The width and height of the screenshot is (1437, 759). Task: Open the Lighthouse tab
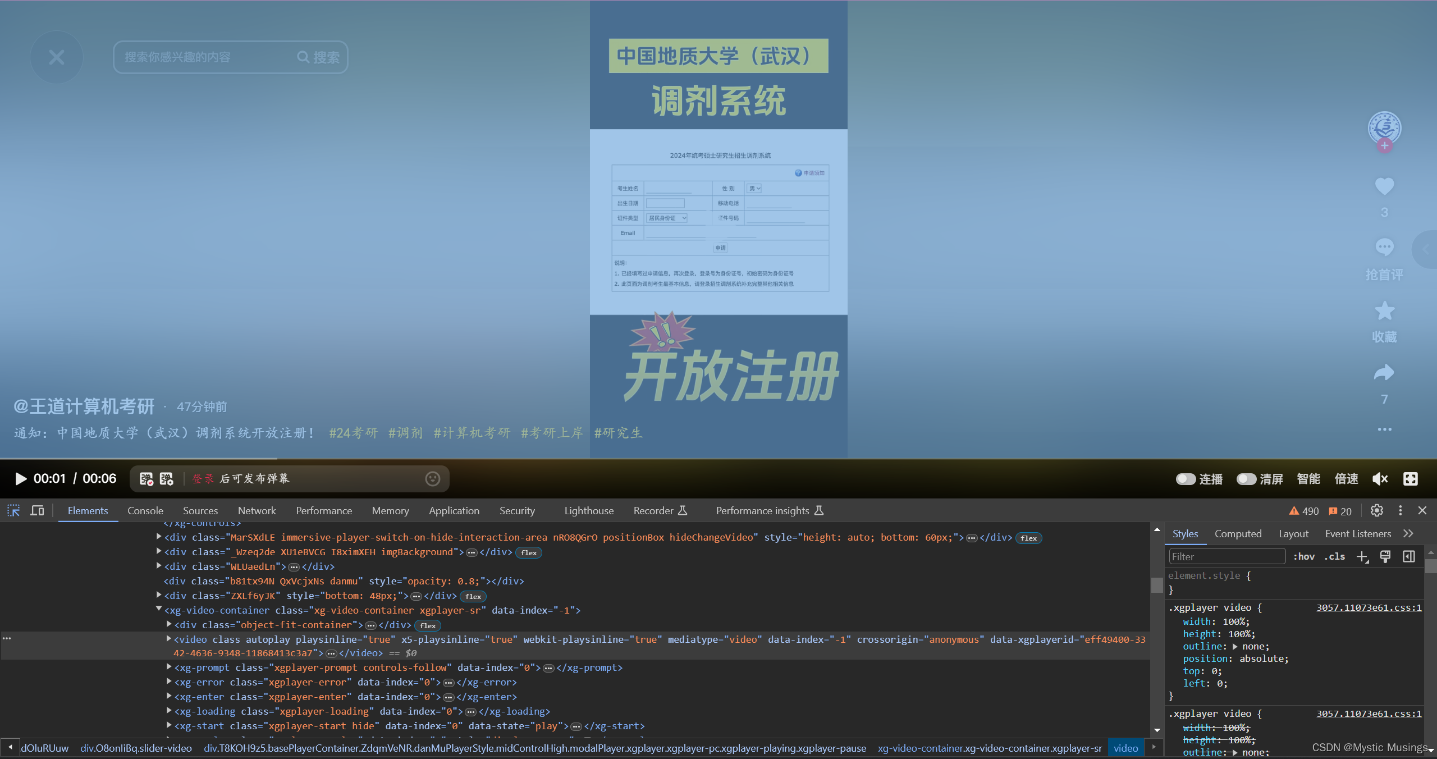(589, 511)
